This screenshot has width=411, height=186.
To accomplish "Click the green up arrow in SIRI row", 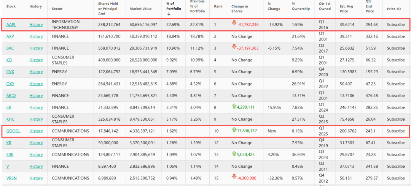I will click(x=234, y=153).
